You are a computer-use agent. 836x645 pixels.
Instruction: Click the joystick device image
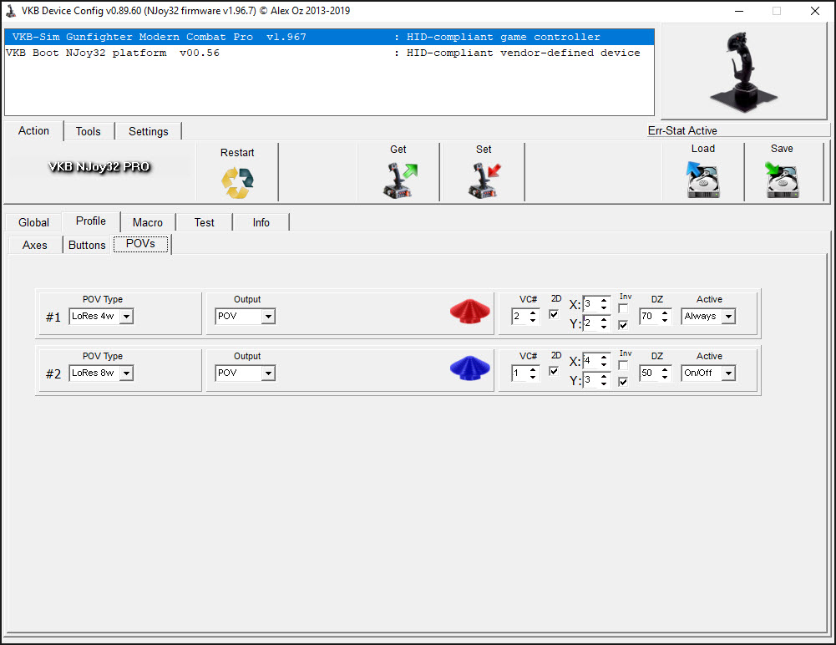pyautogui.click(x=744, y=72)
